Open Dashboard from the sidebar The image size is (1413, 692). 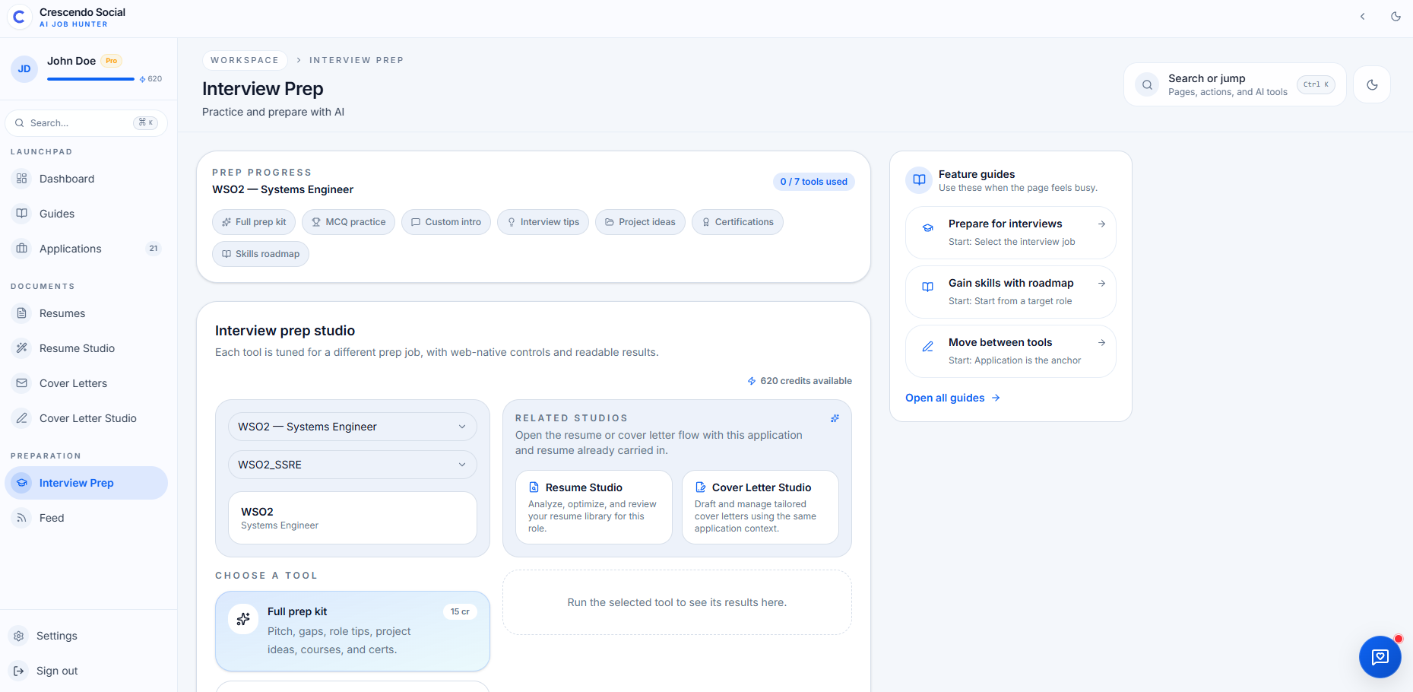87,179
